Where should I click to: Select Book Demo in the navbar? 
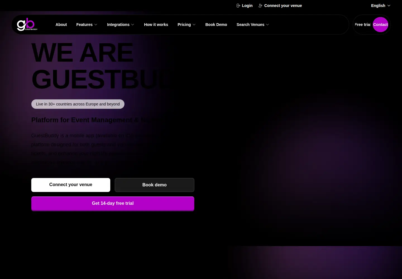pos(216,25)
